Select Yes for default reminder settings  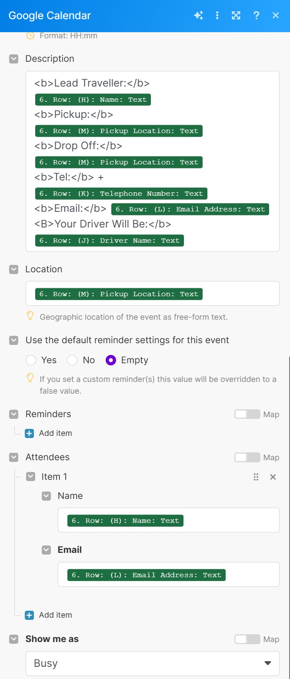pos(31,360)
